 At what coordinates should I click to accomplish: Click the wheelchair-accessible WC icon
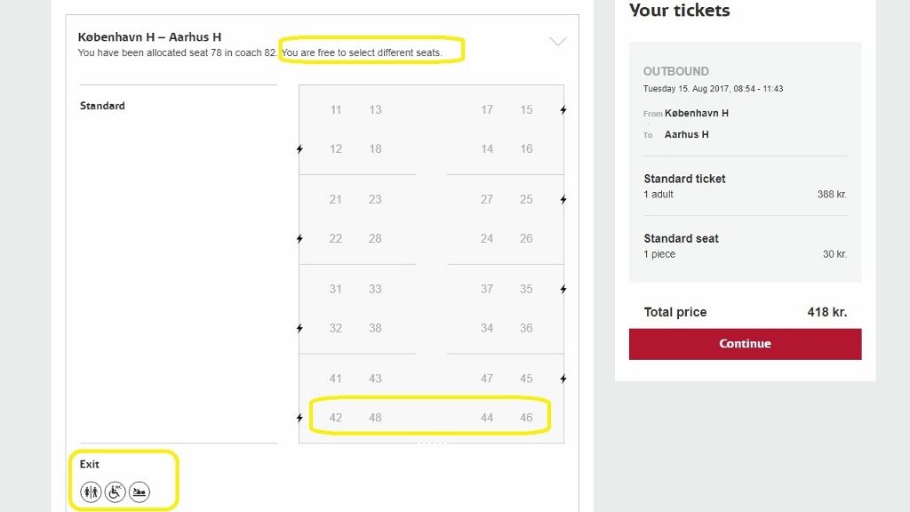(x=115, y=492)
